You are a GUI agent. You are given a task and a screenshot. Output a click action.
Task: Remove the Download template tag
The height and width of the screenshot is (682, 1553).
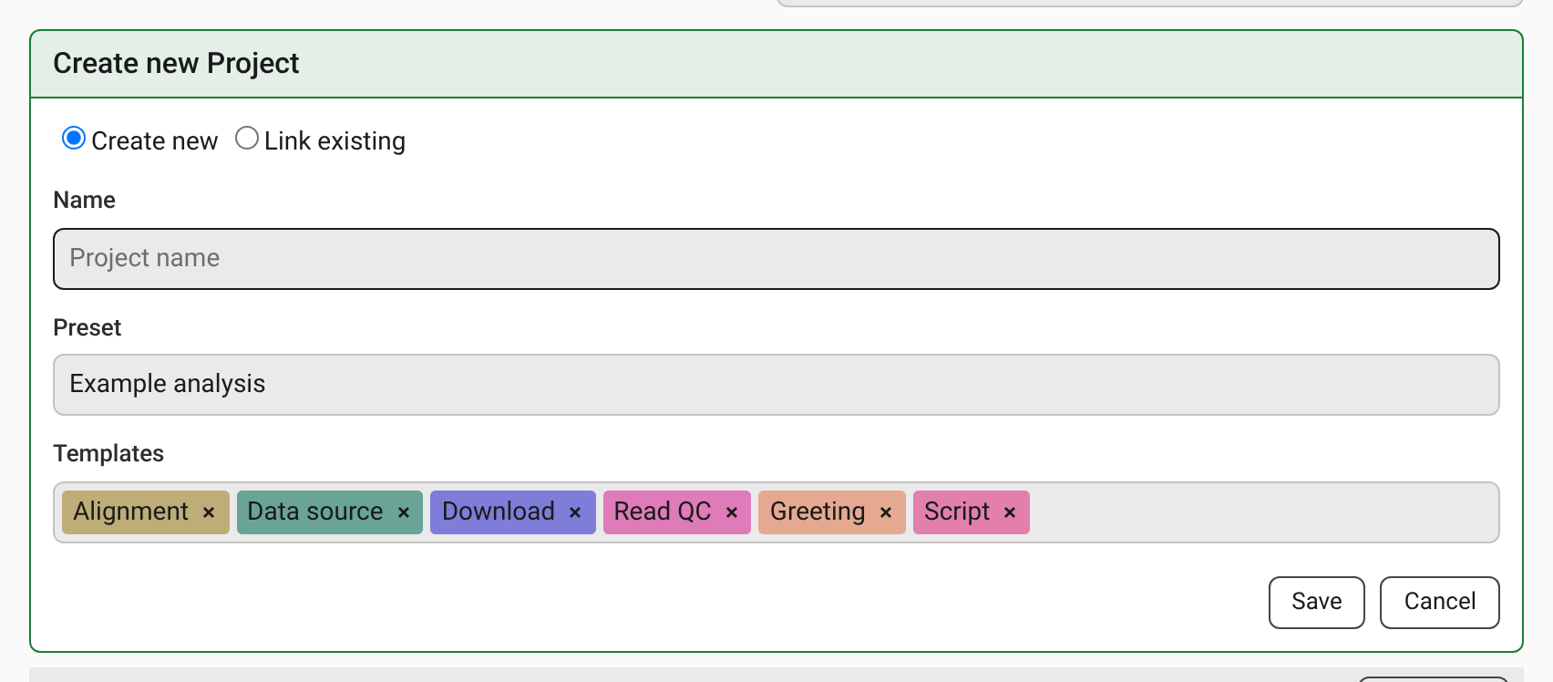coord(575,512)
